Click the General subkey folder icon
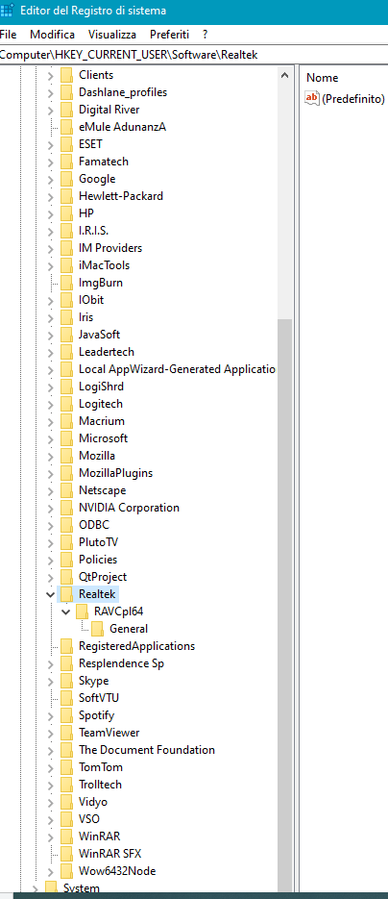Screen dimensions: 388x899 97,629
